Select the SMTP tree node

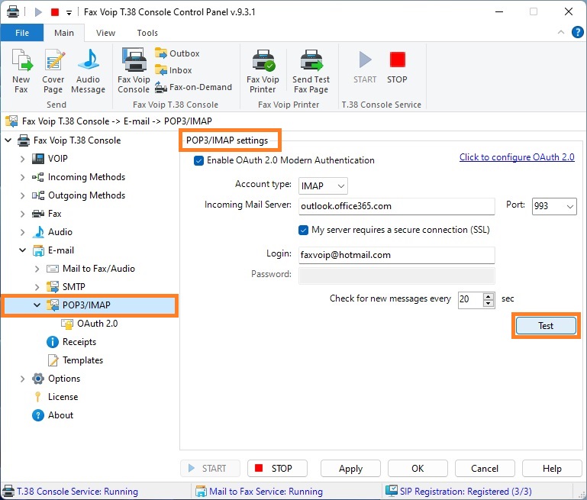[74, 287]
